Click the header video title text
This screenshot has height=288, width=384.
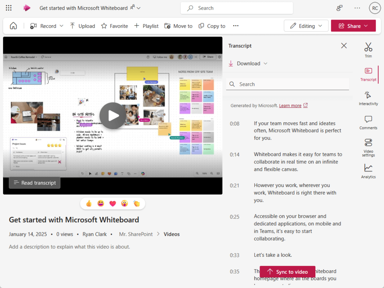tap(84, 8)
